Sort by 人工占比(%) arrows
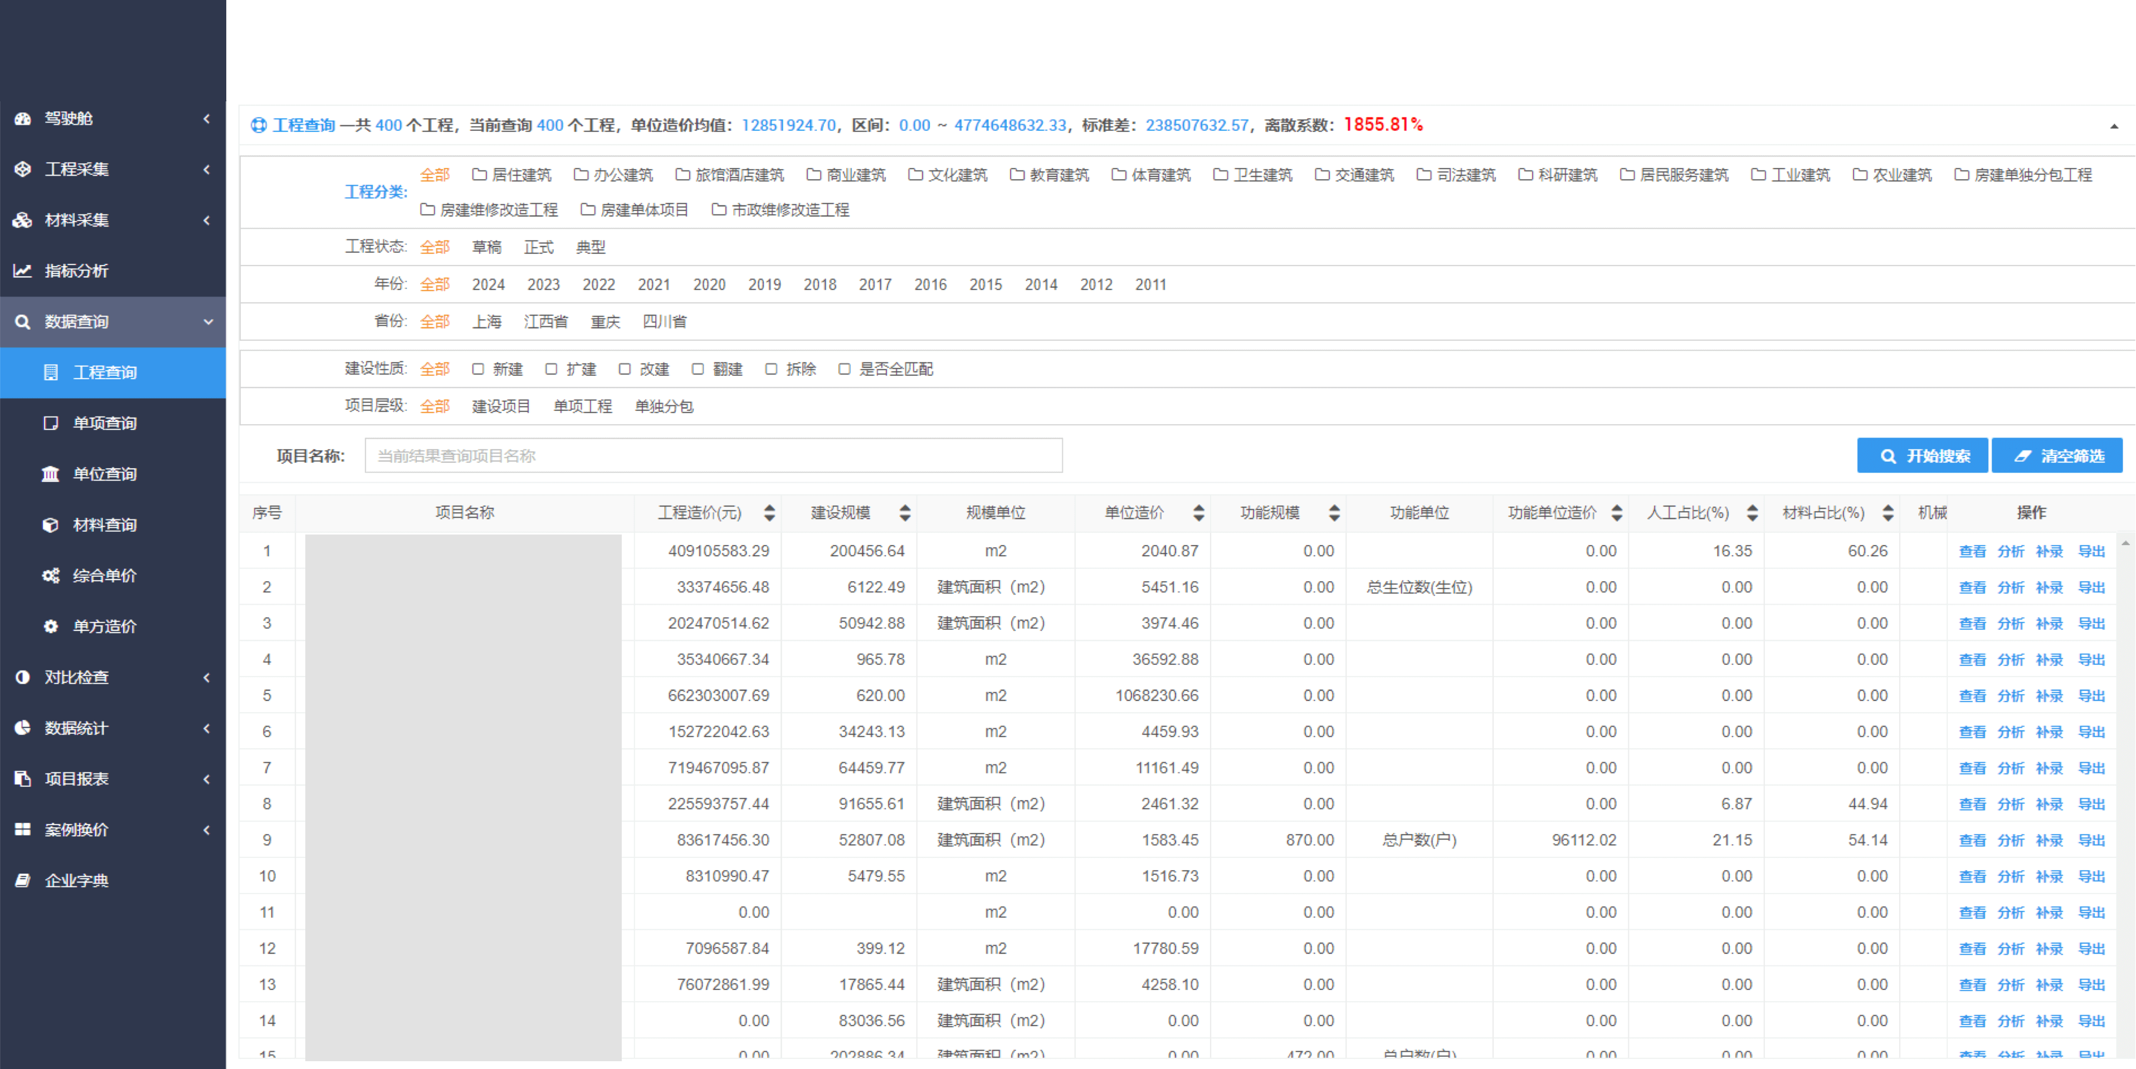The image size is (2136, 1069). coord(1751,513)
